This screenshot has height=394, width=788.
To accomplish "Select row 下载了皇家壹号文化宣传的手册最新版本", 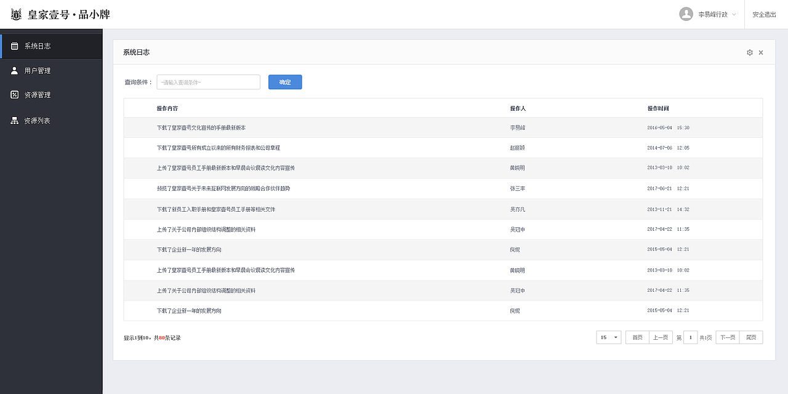I will point(443,127).
